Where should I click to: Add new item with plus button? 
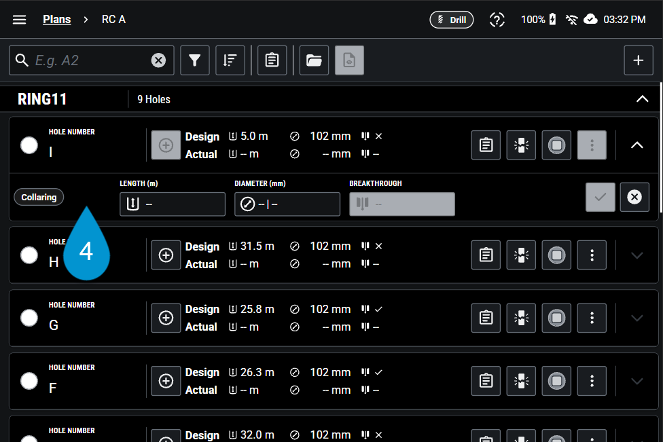tap(639, 60)
